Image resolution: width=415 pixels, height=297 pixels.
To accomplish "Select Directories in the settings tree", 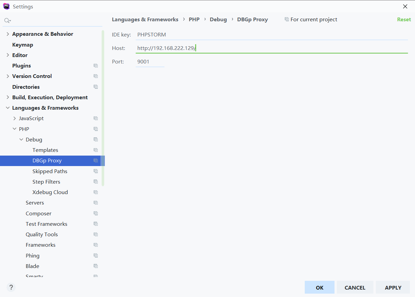I will (x=26, y=87).
